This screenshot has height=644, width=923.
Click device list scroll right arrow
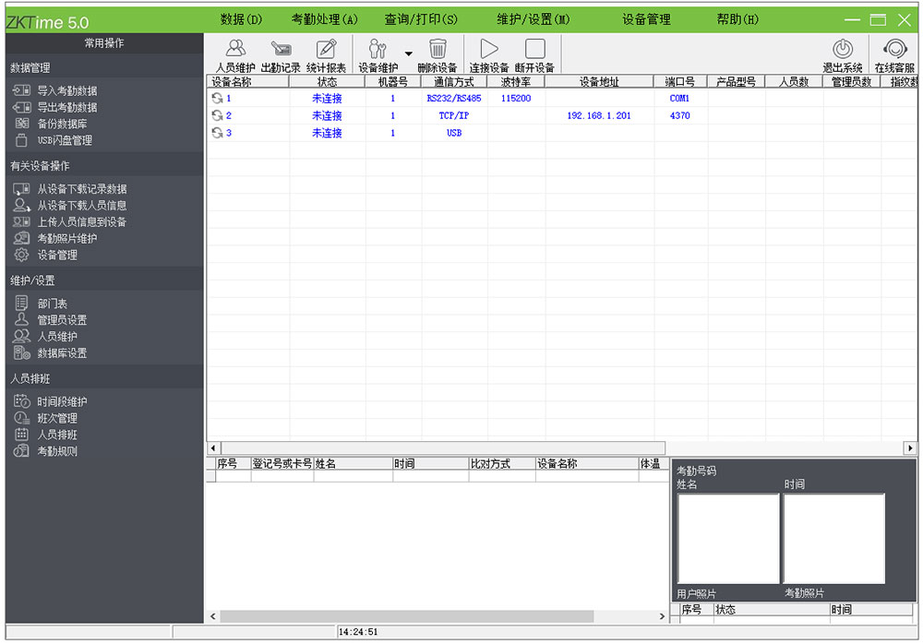(x=911, y=448)
